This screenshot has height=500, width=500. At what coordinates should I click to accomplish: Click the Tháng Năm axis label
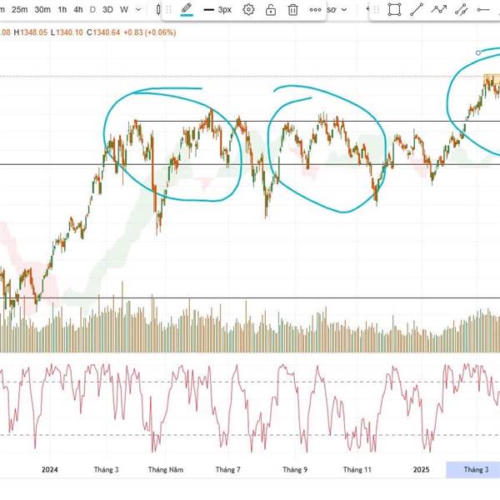pyautogui.click(x=166, y=469)
